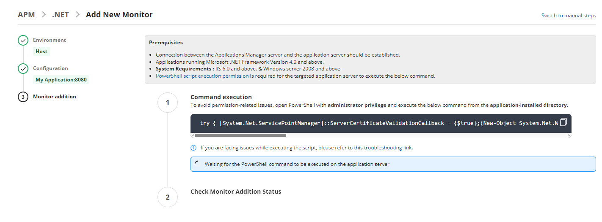The image size is (602, 222).
Task: Click the info icon beside the troubleshooting note
Action: (x=193, y=148)
